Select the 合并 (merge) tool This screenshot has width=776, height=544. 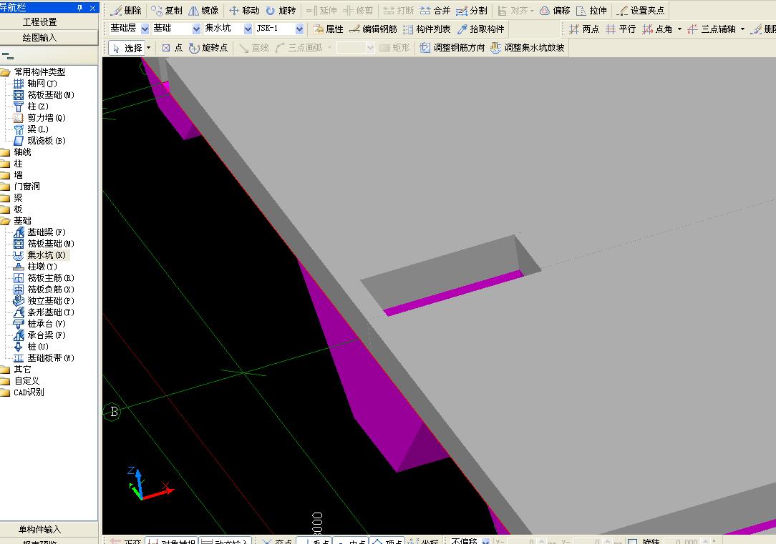[435, 11]
